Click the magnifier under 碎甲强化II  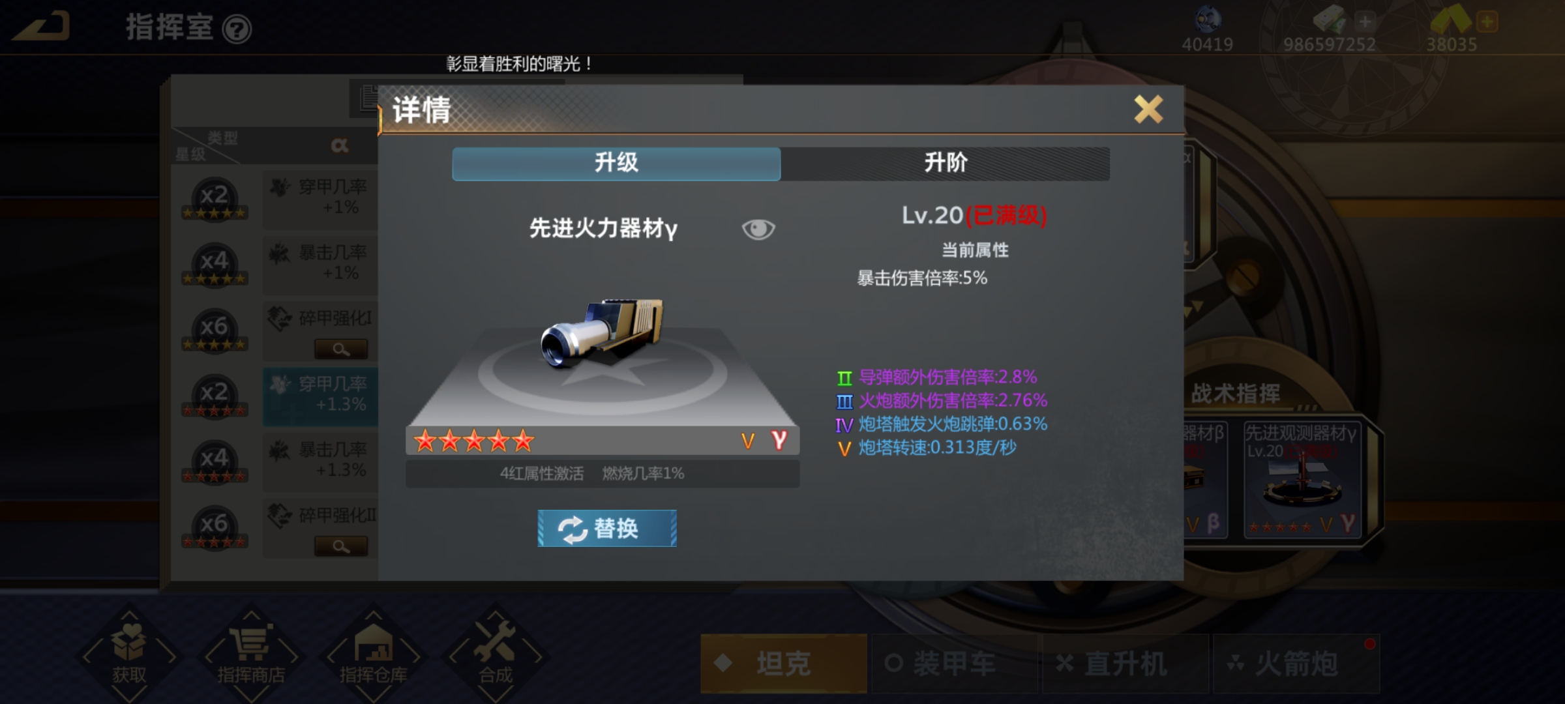click(x=341, y=546)
